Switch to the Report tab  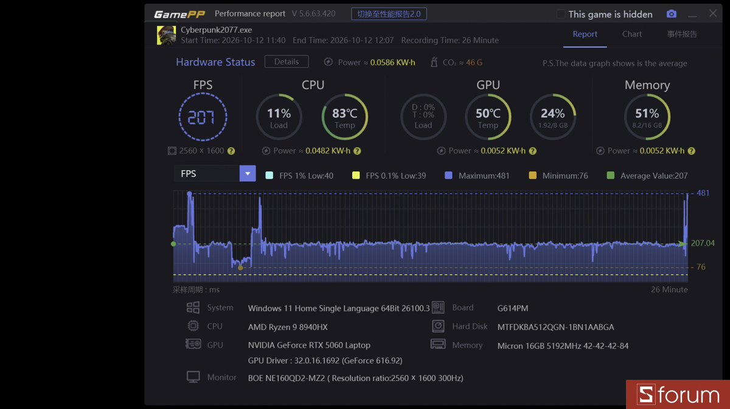tap(585, 34)
